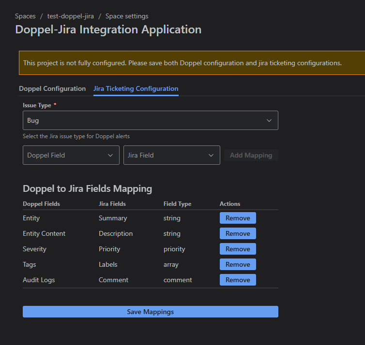
Task: Click the Issue Type helper text
Action: pos(76,136)
